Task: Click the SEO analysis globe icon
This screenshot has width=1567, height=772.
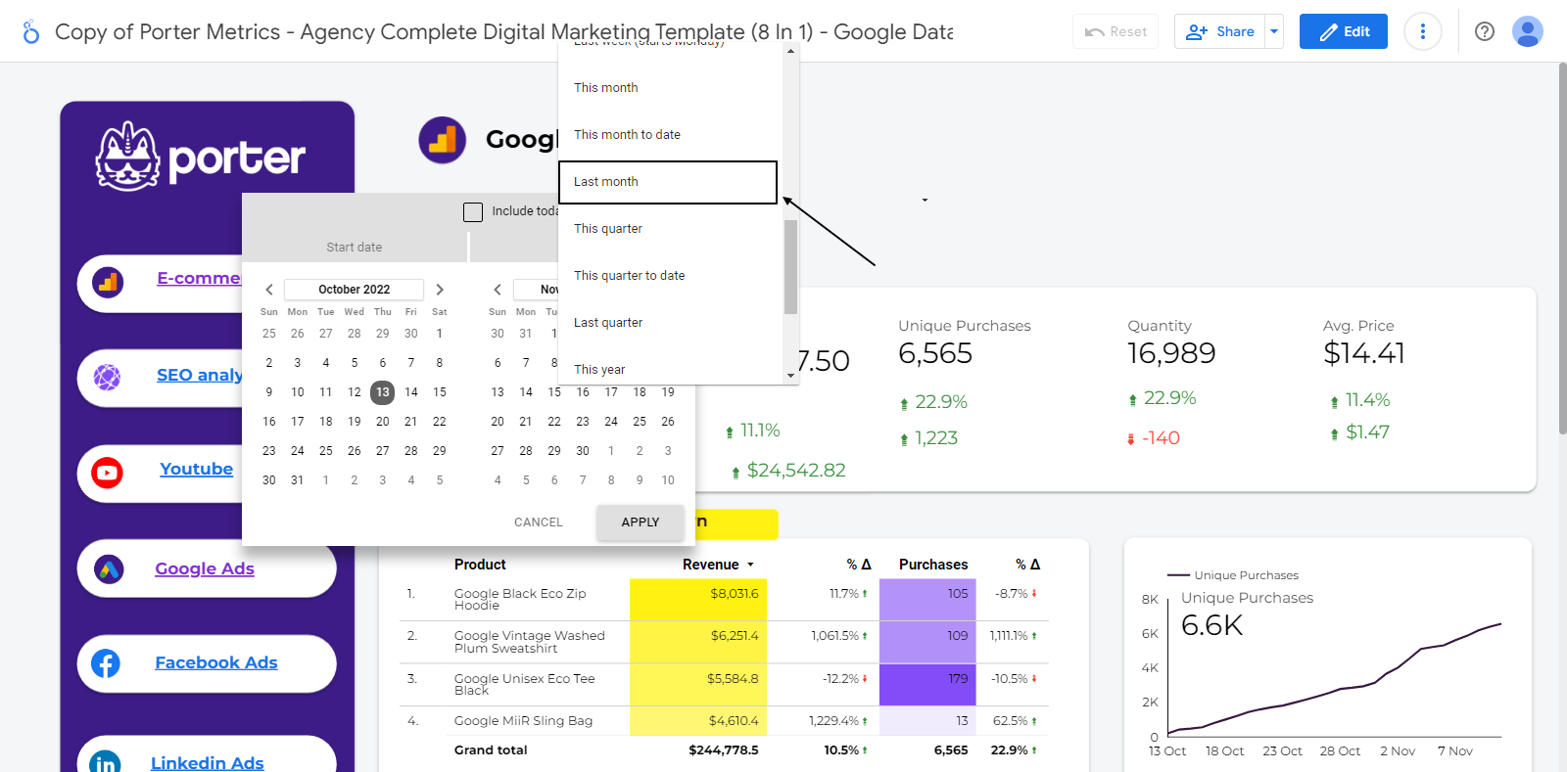Action: (108, 377)
